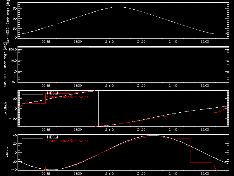Image resolution: width=234 pixels, height=176 pixels.
Task: Click the '50' tick on Earth angle plot
Action: tap(15, 28)
